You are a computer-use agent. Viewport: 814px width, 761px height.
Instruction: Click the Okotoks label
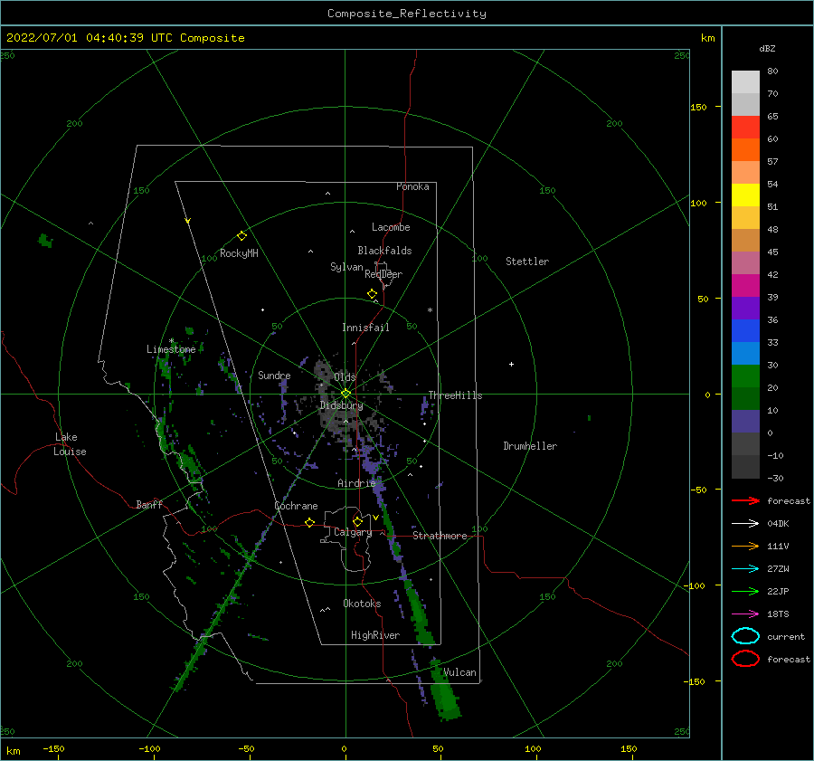[362, 604]
